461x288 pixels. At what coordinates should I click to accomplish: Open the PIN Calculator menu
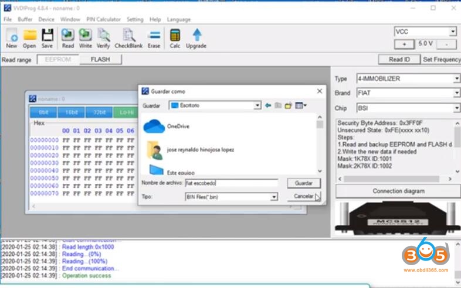click(103, 19)
